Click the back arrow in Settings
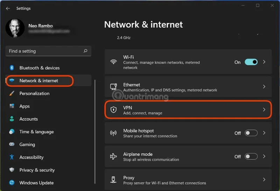The image size is (280, 191). point(8,8)
